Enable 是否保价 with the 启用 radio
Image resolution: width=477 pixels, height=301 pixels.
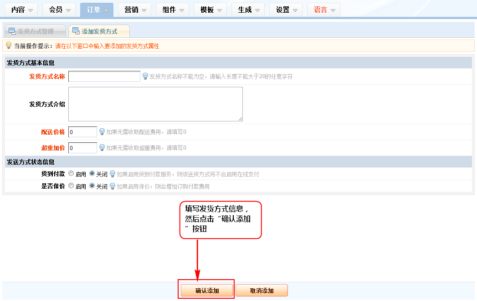click(71, 186)
